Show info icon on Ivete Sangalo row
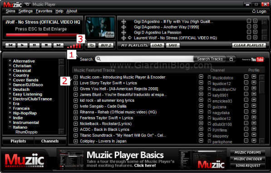The width and height of the screenshot is (271, 173). [x=246, y=106]
